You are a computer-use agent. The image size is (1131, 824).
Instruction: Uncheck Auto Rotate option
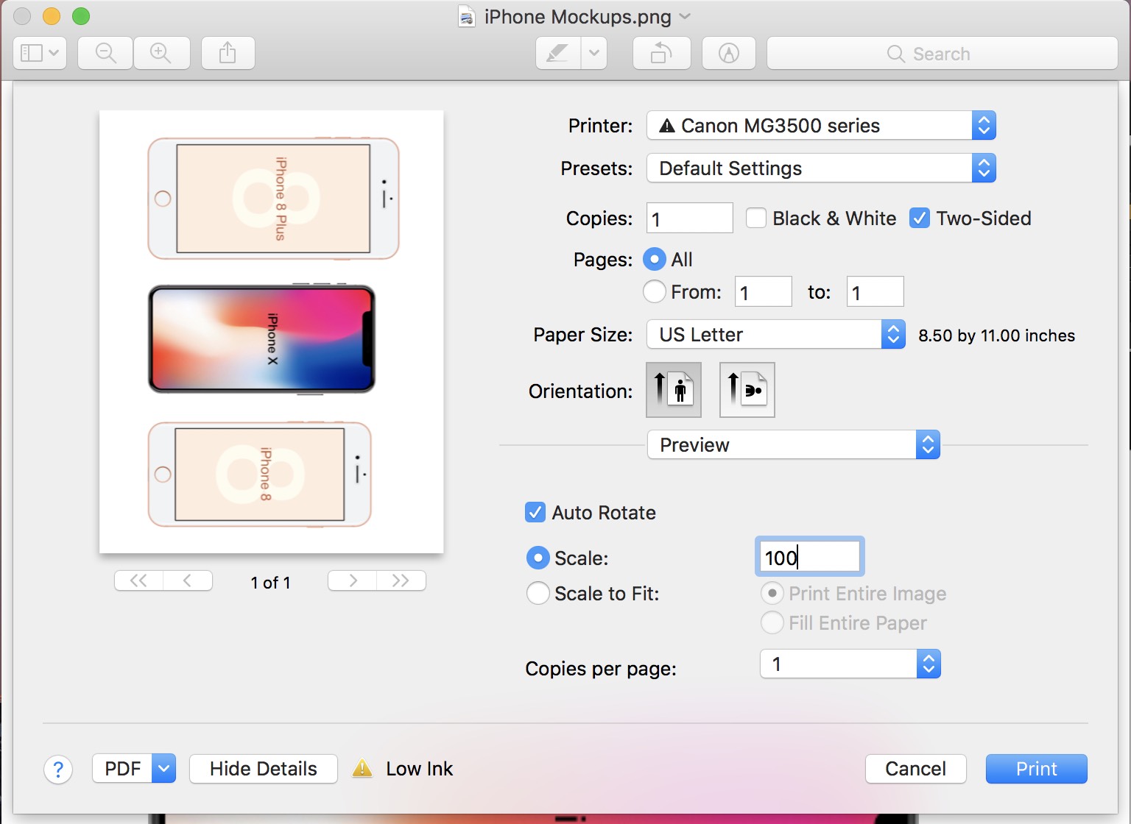pos(535,512)
